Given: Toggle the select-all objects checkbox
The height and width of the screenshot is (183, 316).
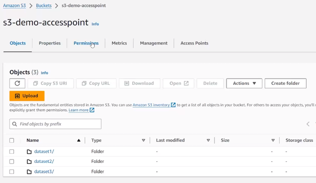Looking at the screenshot, I should 11,140.
